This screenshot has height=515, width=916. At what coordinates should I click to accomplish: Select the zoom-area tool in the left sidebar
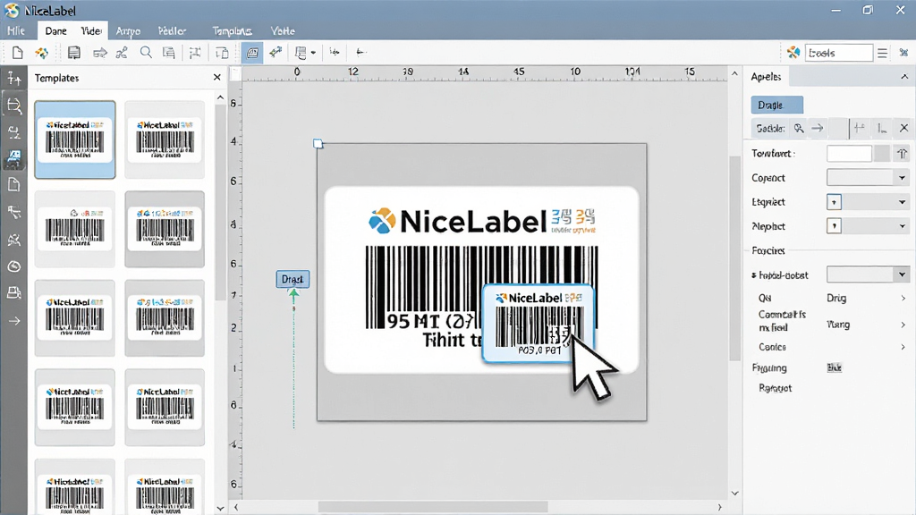click(x=14, y=106)
